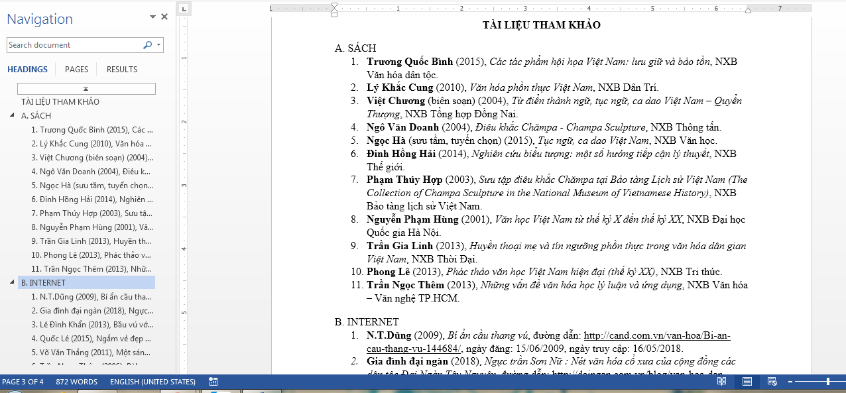Click 'A. SÁCH' heading in document body
Screen dimensions: 846x393
click(x=355, y=48)
